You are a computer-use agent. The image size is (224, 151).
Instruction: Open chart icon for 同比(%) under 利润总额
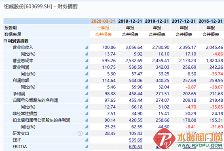click(87, 87)
